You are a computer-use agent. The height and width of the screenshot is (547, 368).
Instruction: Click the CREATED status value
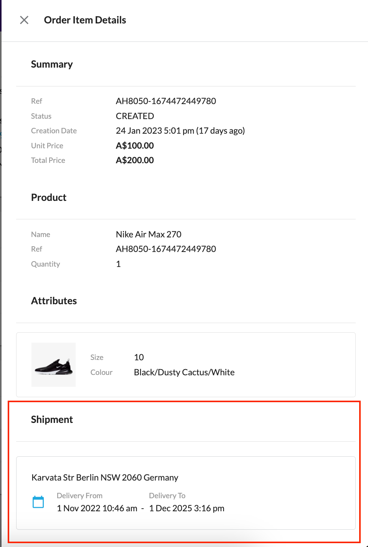pos(135,116)
